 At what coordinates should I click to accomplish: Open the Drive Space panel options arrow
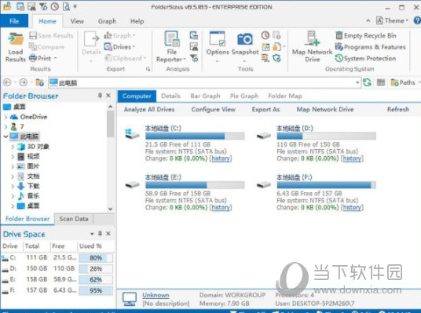pyautogui.click(x=92, y=234)
